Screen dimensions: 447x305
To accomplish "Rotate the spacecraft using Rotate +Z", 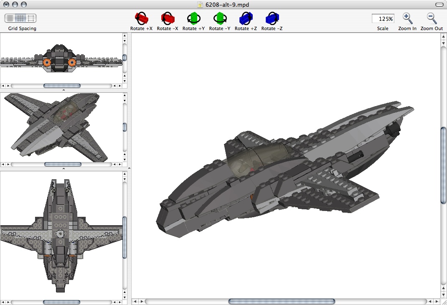I will tap(245, 19).
